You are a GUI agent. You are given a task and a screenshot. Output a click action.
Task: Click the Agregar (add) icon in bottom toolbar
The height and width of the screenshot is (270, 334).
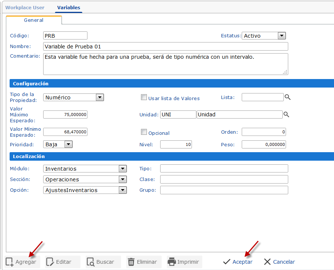[x=10, y=262]
